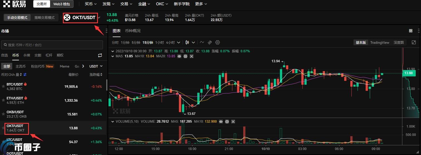
Task: Hide the VOLUME indicator using eye icon
Action: (x=221, y=122)
